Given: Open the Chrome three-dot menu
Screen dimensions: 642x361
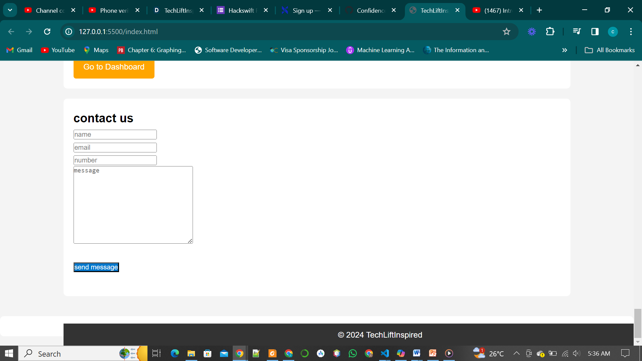Looking at the screenshot, I should pyautogui.click(x=631, y=31).
